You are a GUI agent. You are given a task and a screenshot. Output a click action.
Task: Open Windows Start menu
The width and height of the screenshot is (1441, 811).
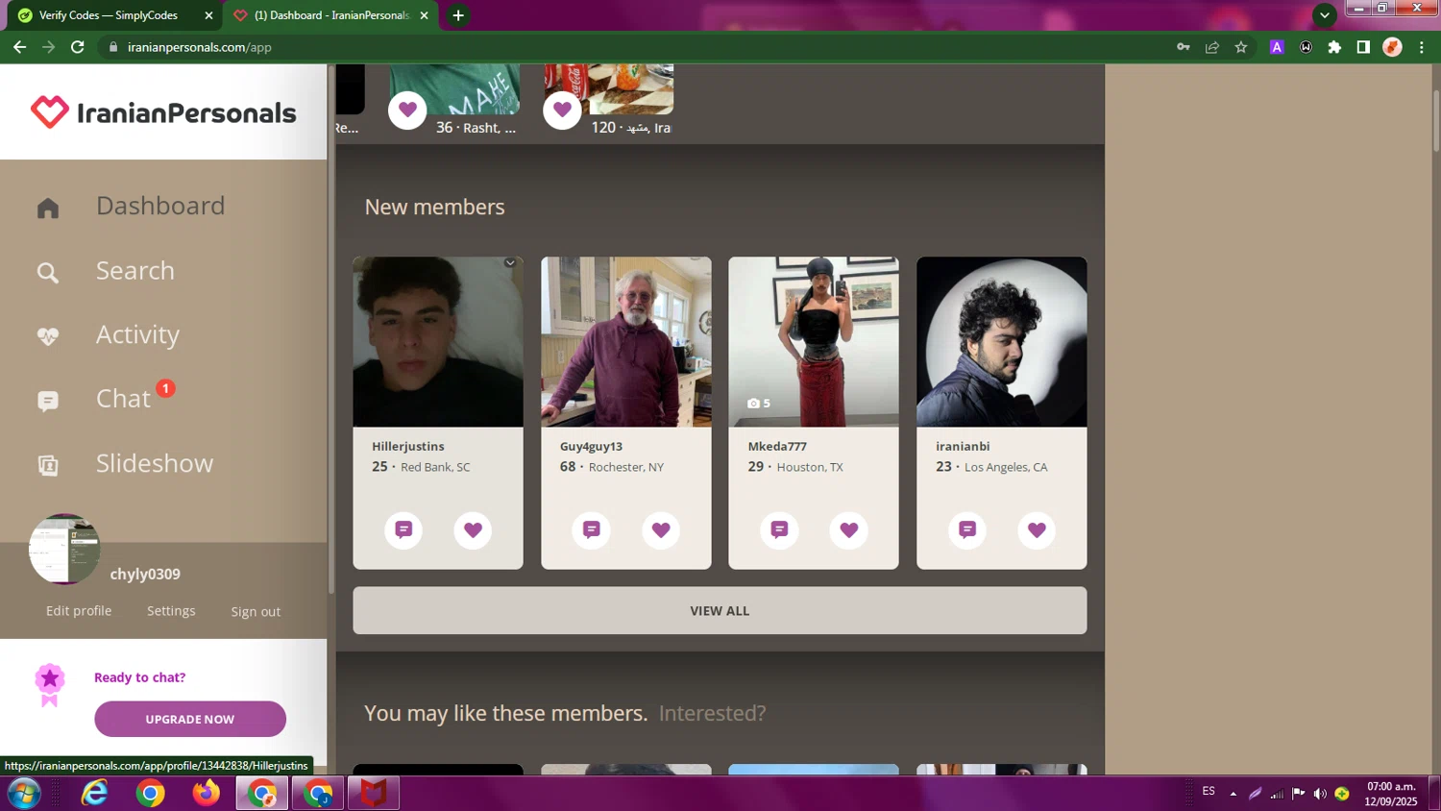24,793
